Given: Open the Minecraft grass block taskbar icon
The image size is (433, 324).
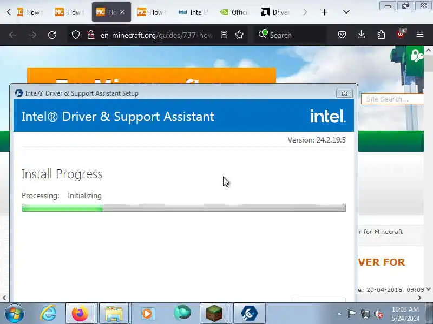Looking at the screenshot, I should [214, 313].
